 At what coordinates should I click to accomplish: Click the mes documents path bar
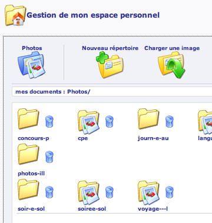pos(112,92)
